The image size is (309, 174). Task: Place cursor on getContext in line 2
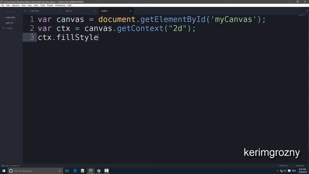140,29
